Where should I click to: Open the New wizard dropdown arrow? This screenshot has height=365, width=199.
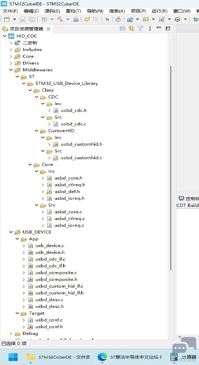(15, 19)
